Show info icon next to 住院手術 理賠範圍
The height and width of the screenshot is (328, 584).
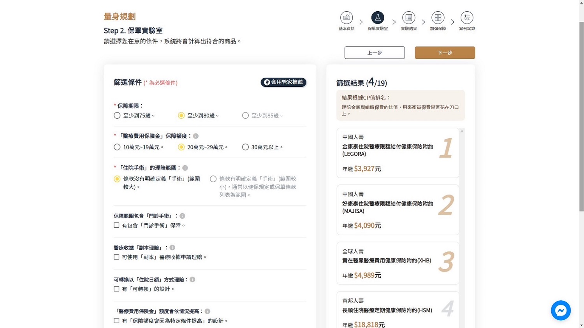[185, 168]
